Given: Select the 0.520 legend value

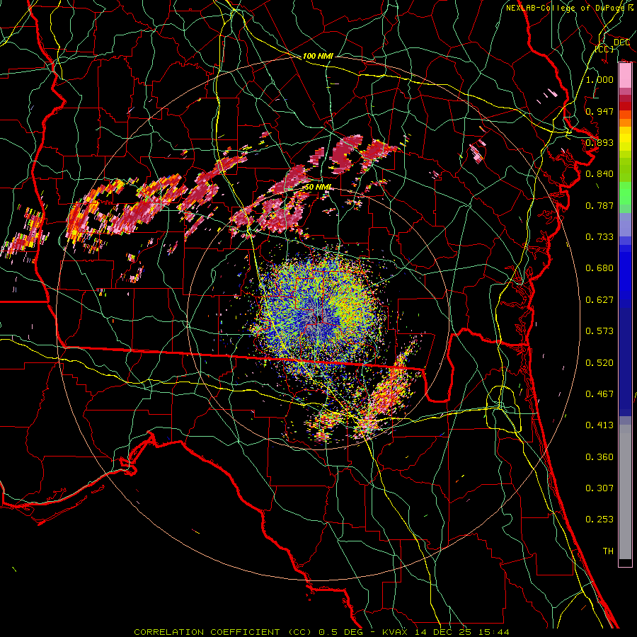Looking at the screenshot, I should [599, 363].
